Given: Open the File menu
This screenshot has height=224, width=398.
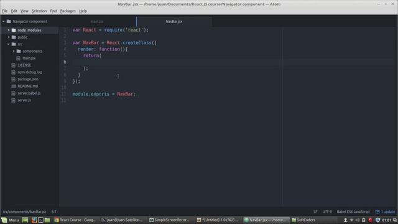Looking at the screenshot, I should 4,11.
